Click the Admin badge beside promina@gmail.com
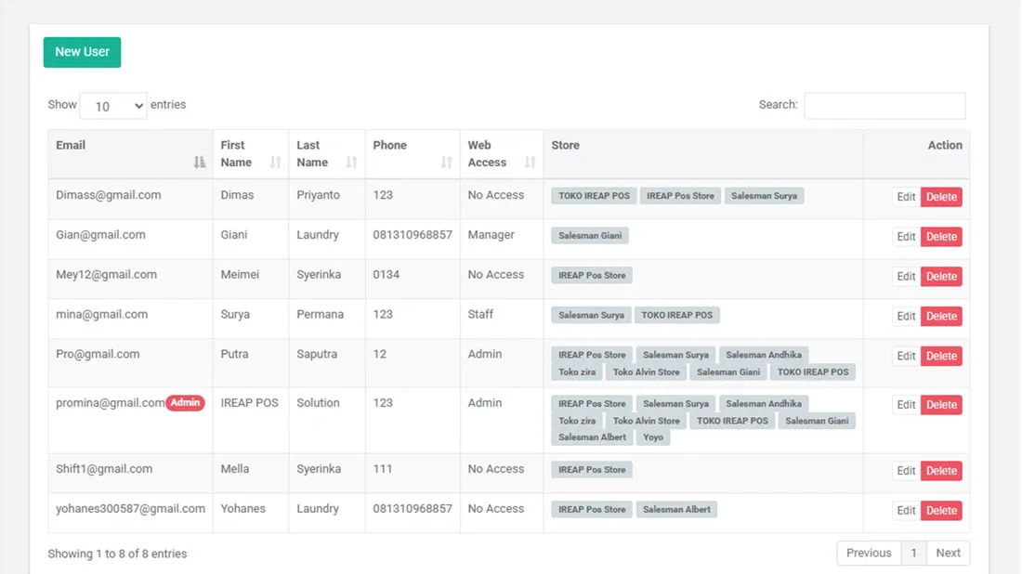The image size is (1022, 574). coord(185,402)
